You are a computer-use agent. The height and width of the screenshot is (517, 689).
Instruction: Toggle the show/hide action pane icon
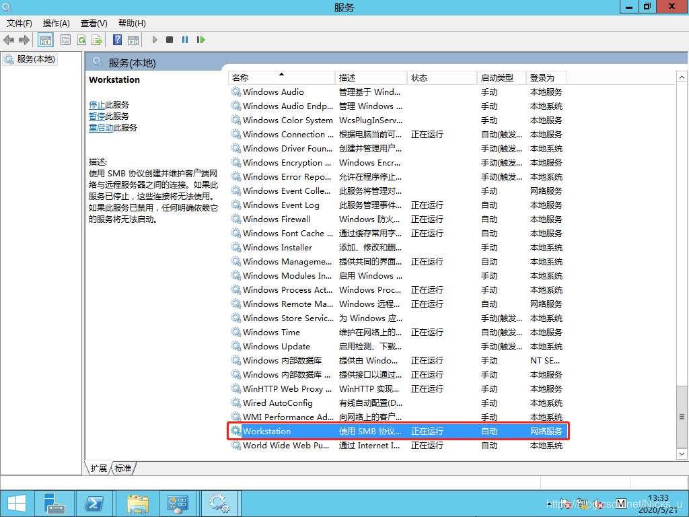pyautogui.click(x=133, y=40)
